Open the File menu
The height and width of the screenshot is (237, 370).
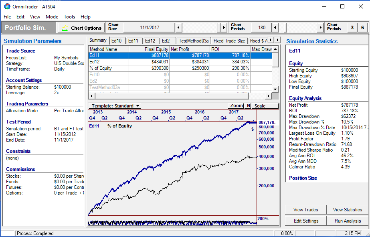(7, 17)
